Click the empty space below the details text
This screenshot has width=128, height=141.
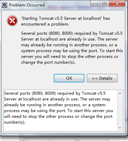coord(61,128)
